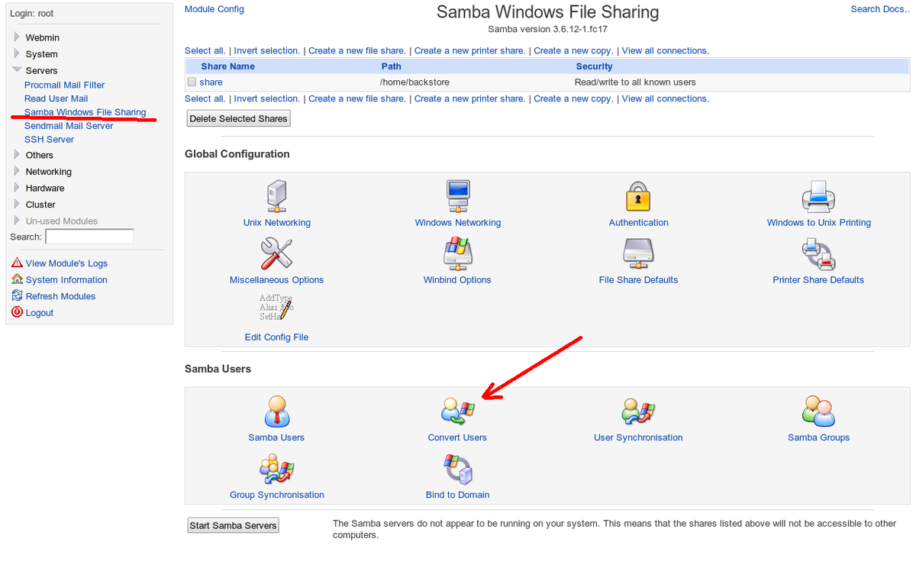This screenshot has height=571, width=916.
Task: Click the Bind to Domain text link
Action: (457, 495)
